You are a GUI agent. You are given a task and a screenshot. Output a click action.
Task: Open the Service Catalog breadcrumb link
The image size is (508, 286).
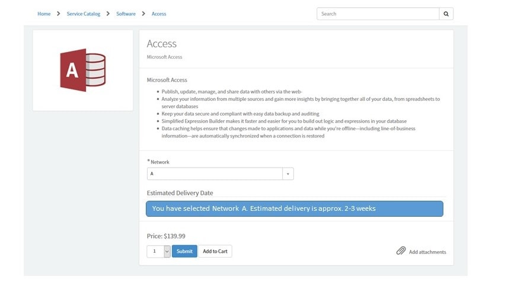83,14
